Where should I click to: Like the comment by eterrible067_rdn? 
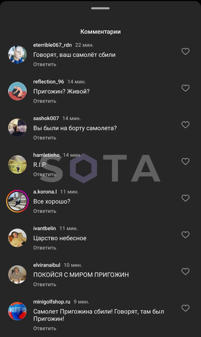[185, 51]
